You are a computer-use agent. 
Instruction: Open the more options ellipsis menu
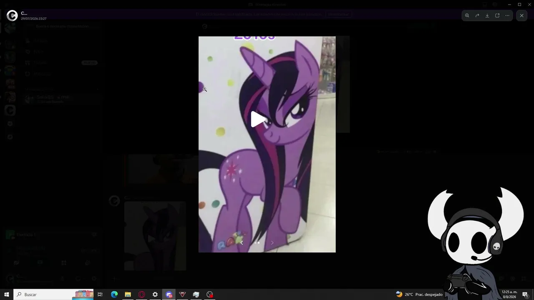coord(507,15)
